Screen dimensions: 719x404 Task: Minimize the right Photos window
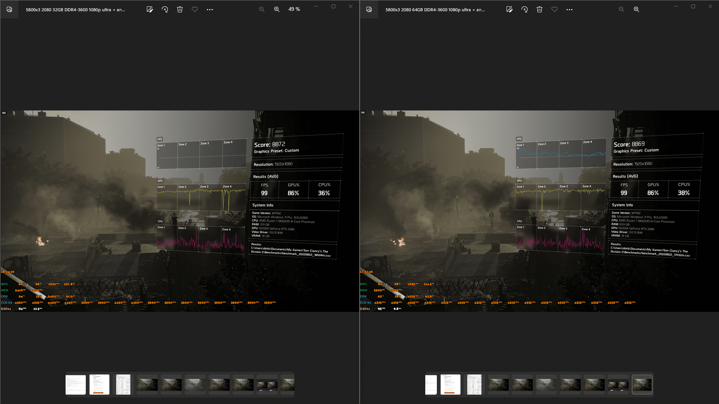coord(676,6)
